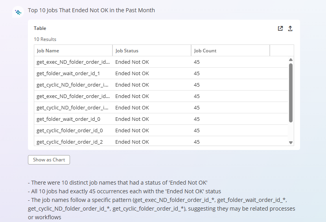Click the AI assistant avatar icon

pos(18,12)
